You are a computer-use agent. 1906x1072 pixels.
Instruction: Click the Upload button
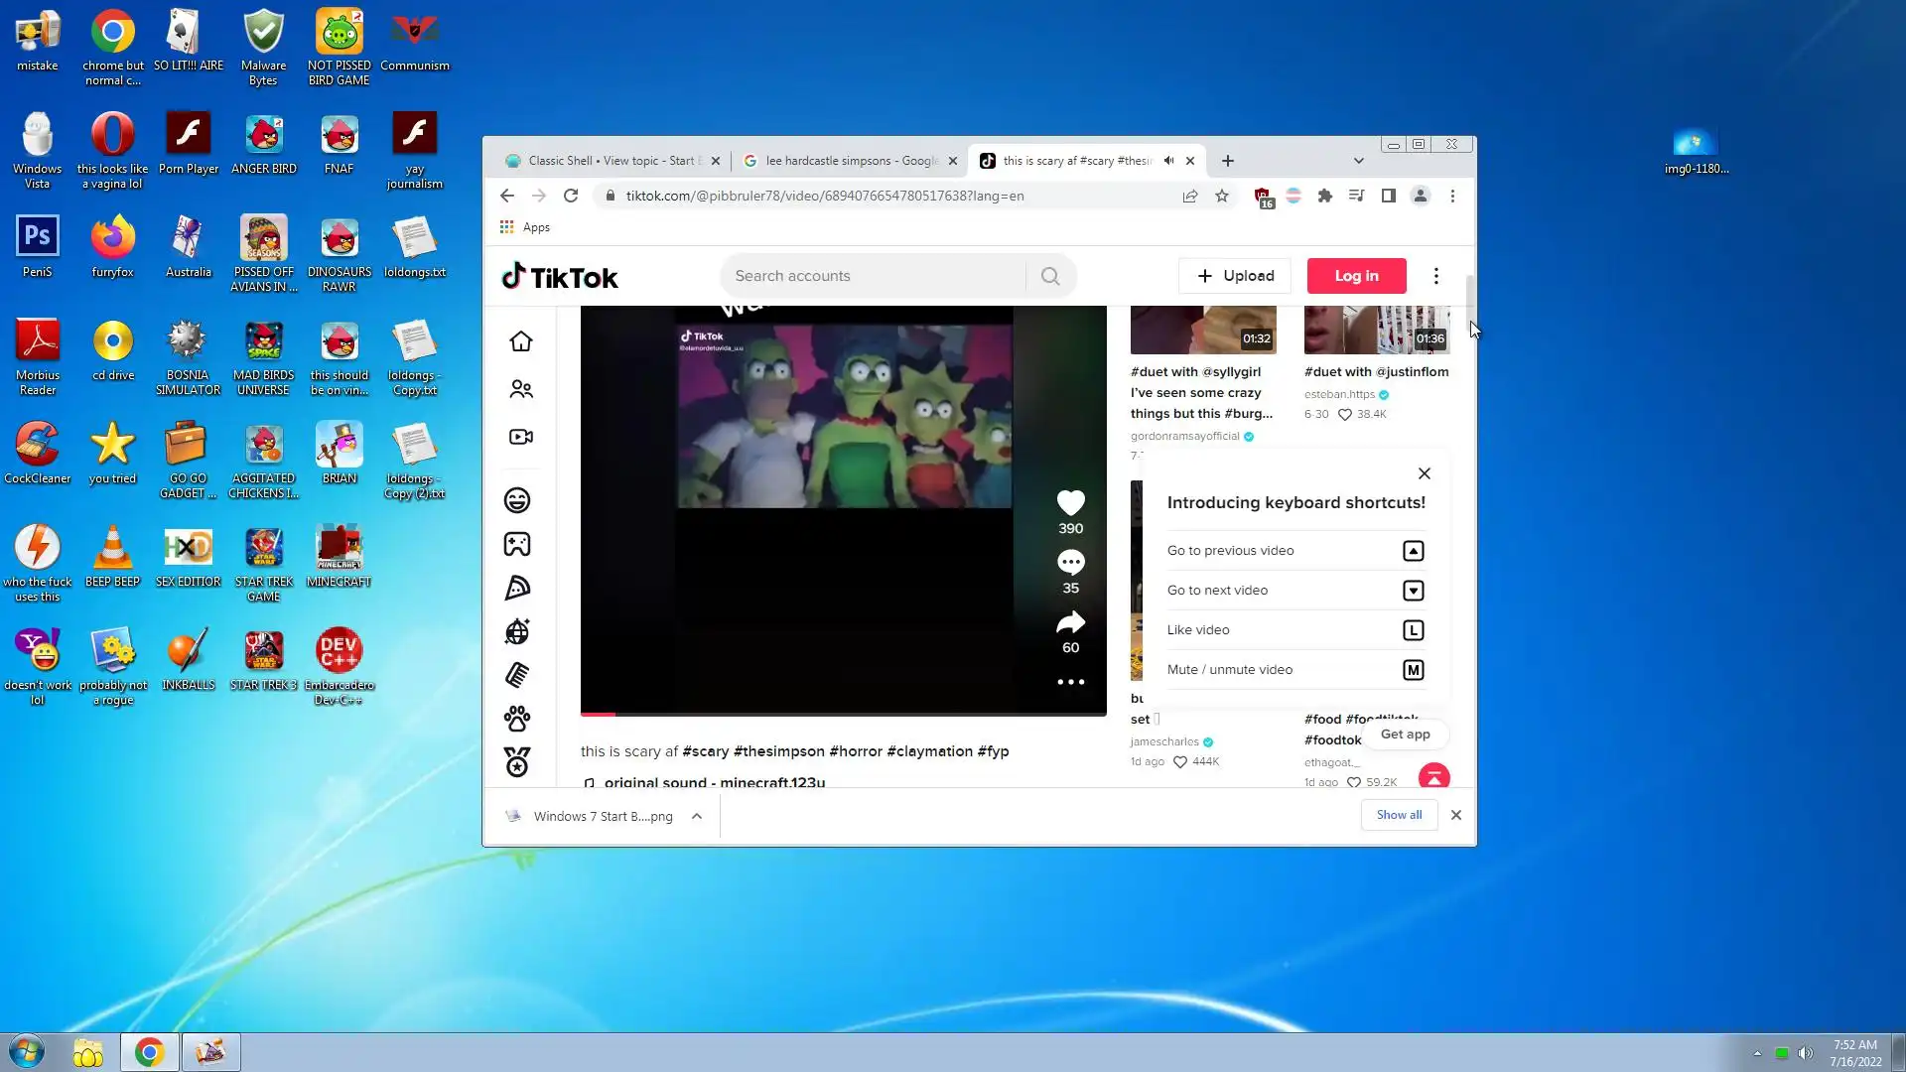pyautogui.click(x=1235, y=276)
